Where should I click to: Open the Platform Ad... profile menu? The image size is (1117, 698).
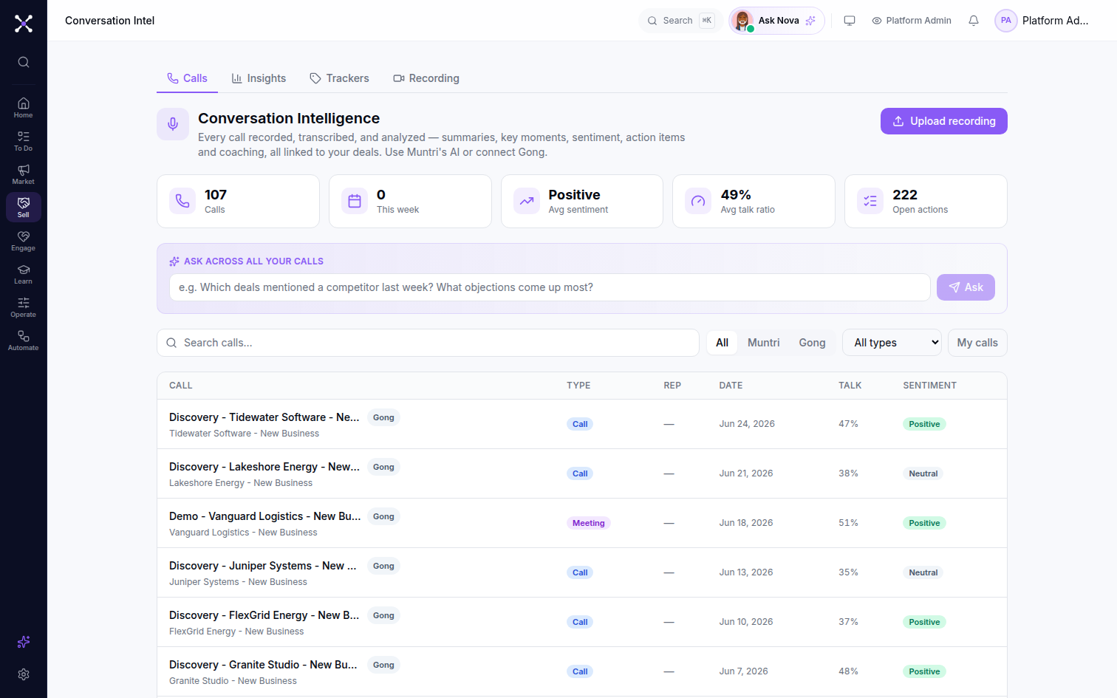pos(1042,21)
